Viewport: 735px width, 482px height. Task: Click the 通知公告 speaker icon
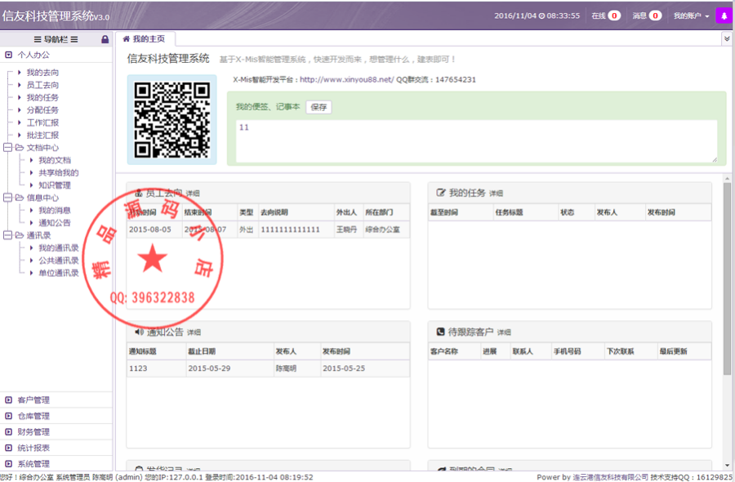(x=139, y=332)
